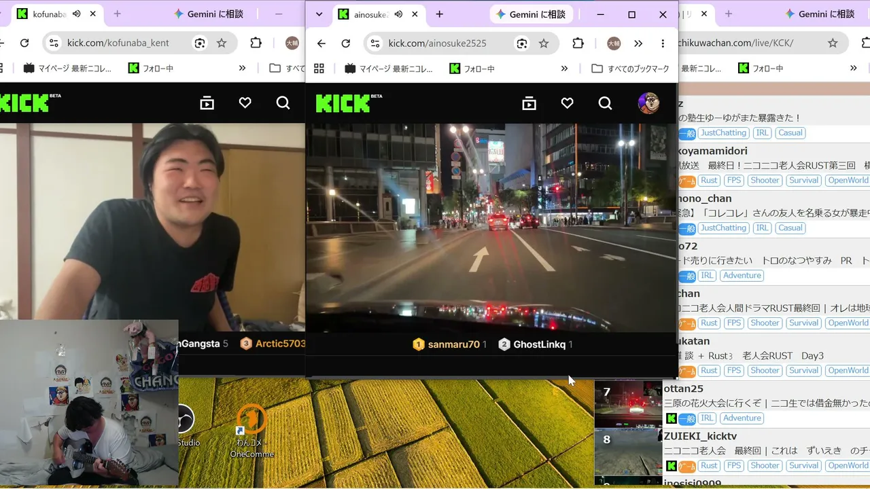
Task: Click the Shooter tag in the koyamamidori row
Action: pyautogui.click(x=765, y=181)
